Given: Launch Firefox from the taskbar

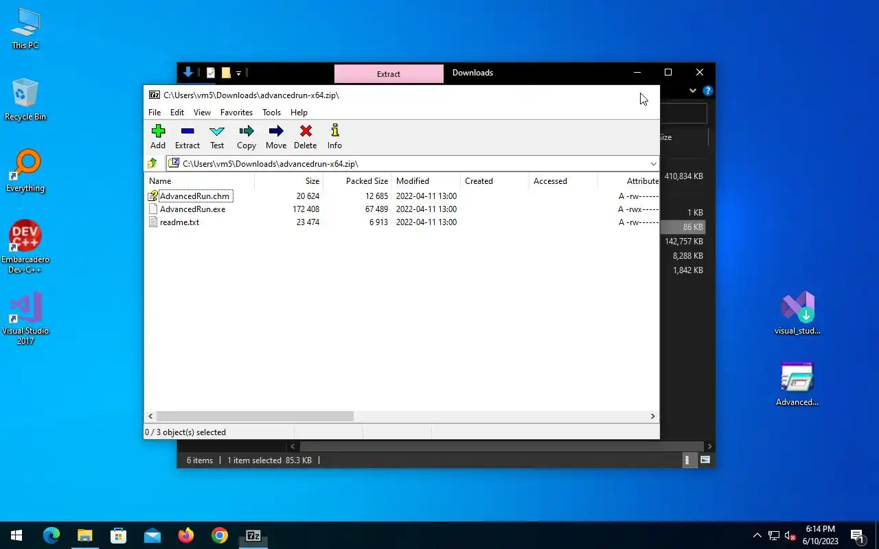Looking at the screenshot, I should [x=186, y=535].
